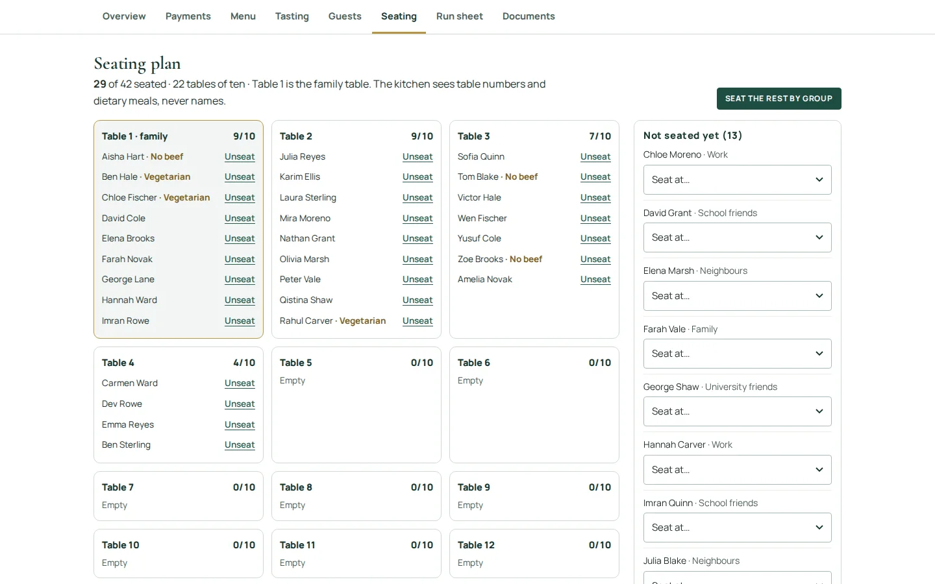Open the Tasting tab
Screen dimensions: 935x584
(x=292, y=16)
